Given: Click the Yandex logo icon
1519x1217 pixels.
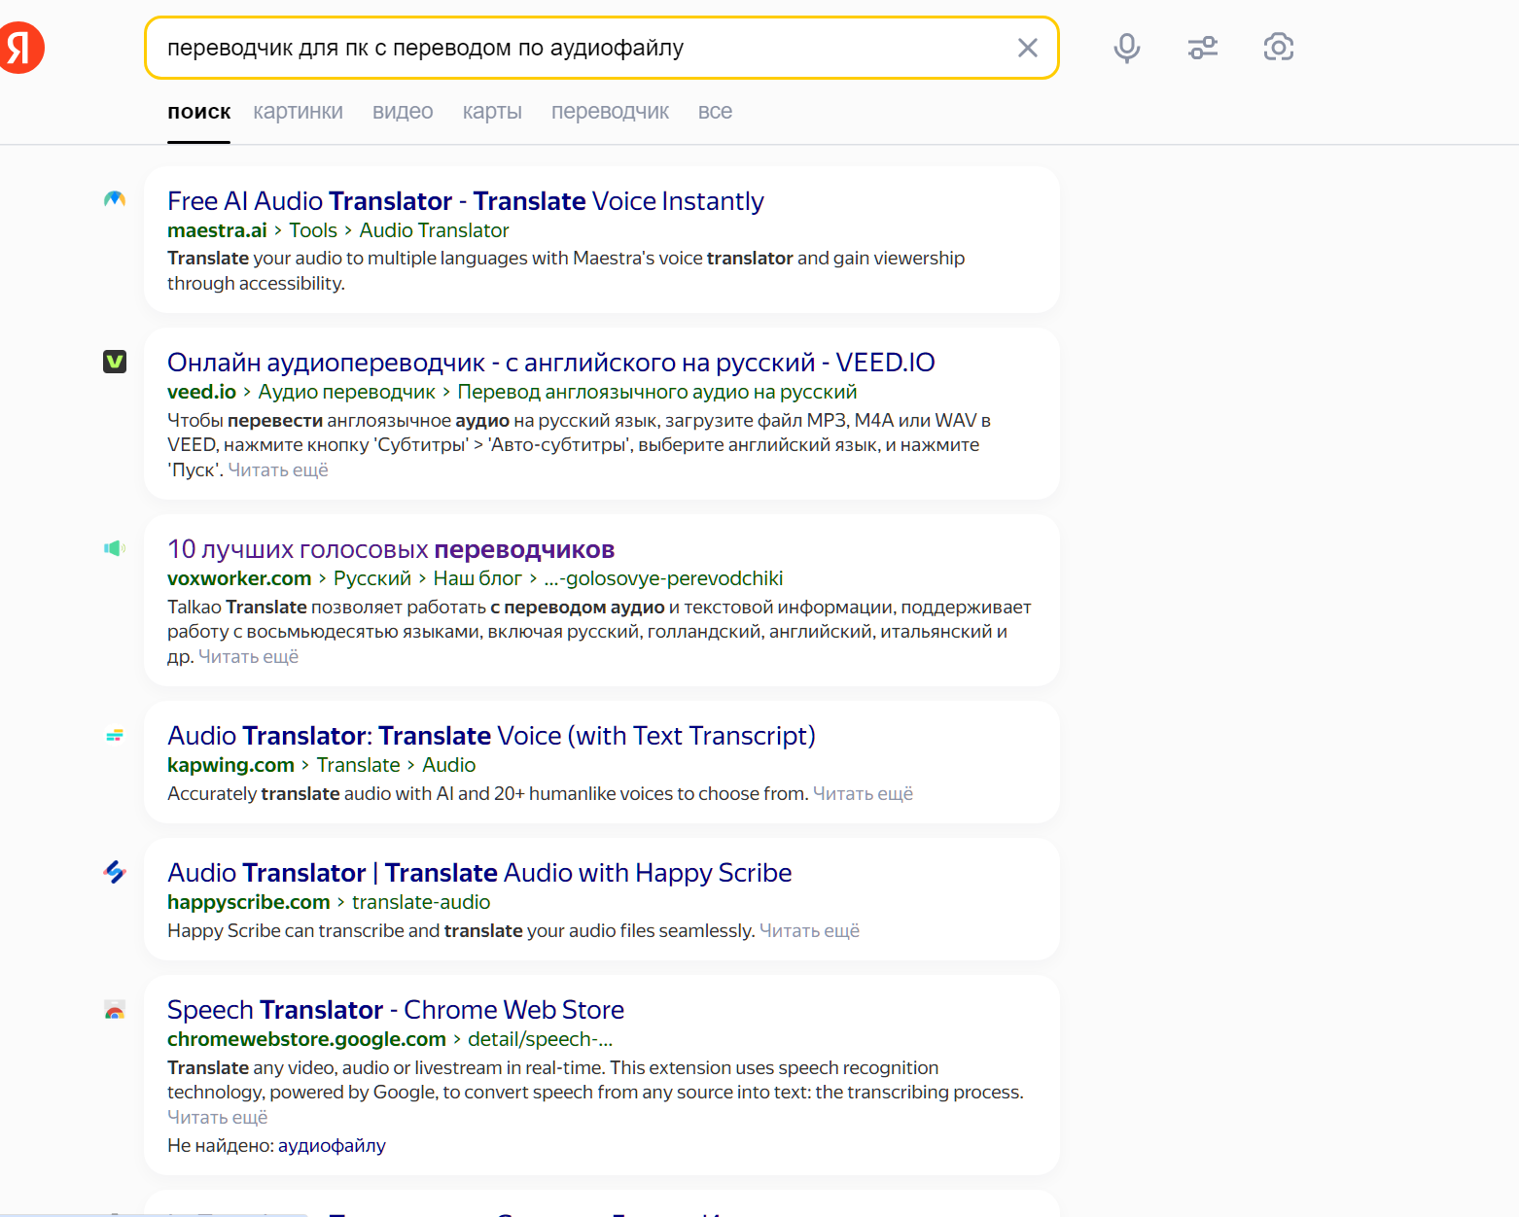Looking at the screenshot, I should click(x=21, y=48).
